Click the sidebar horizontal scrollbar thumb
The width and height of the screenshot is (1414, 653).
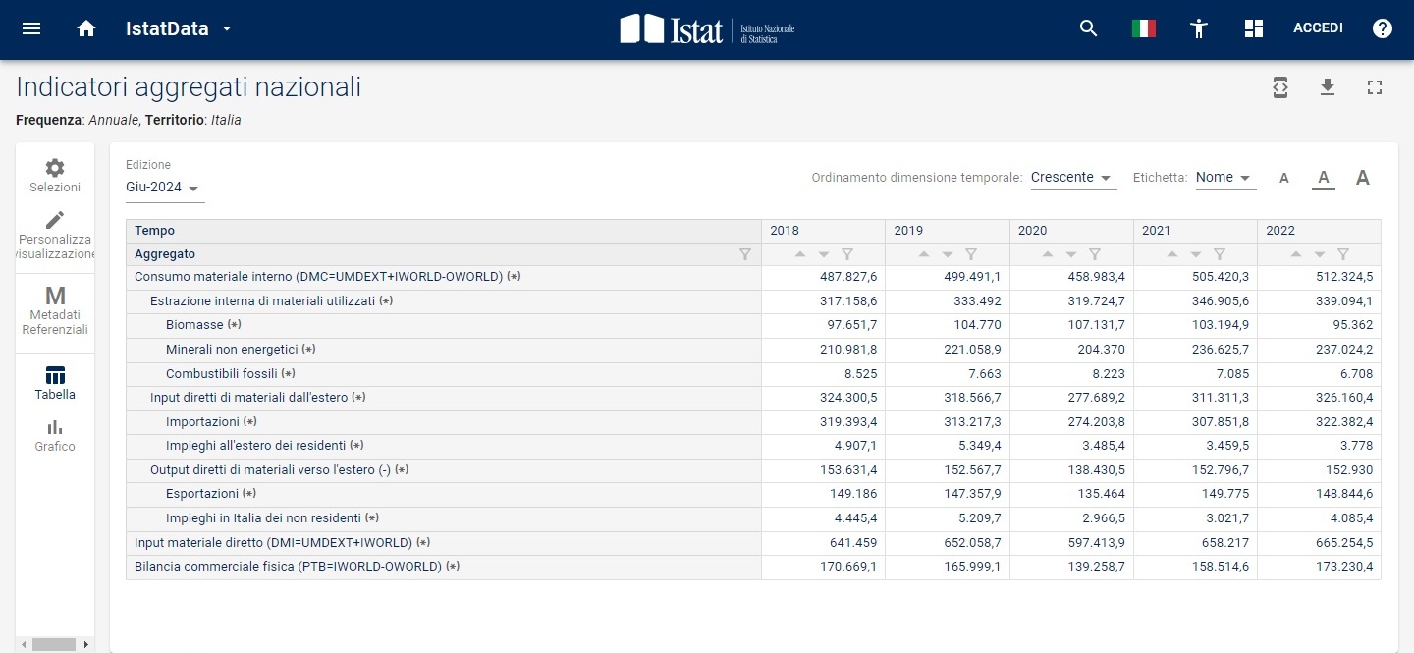tap(54, 645)
